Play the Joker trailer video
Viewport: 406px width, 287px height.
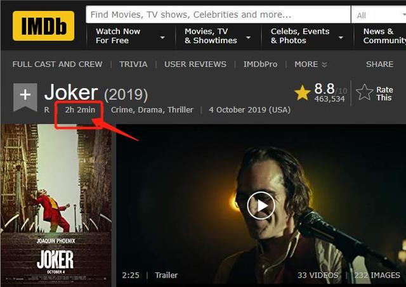tap(261, 206)
